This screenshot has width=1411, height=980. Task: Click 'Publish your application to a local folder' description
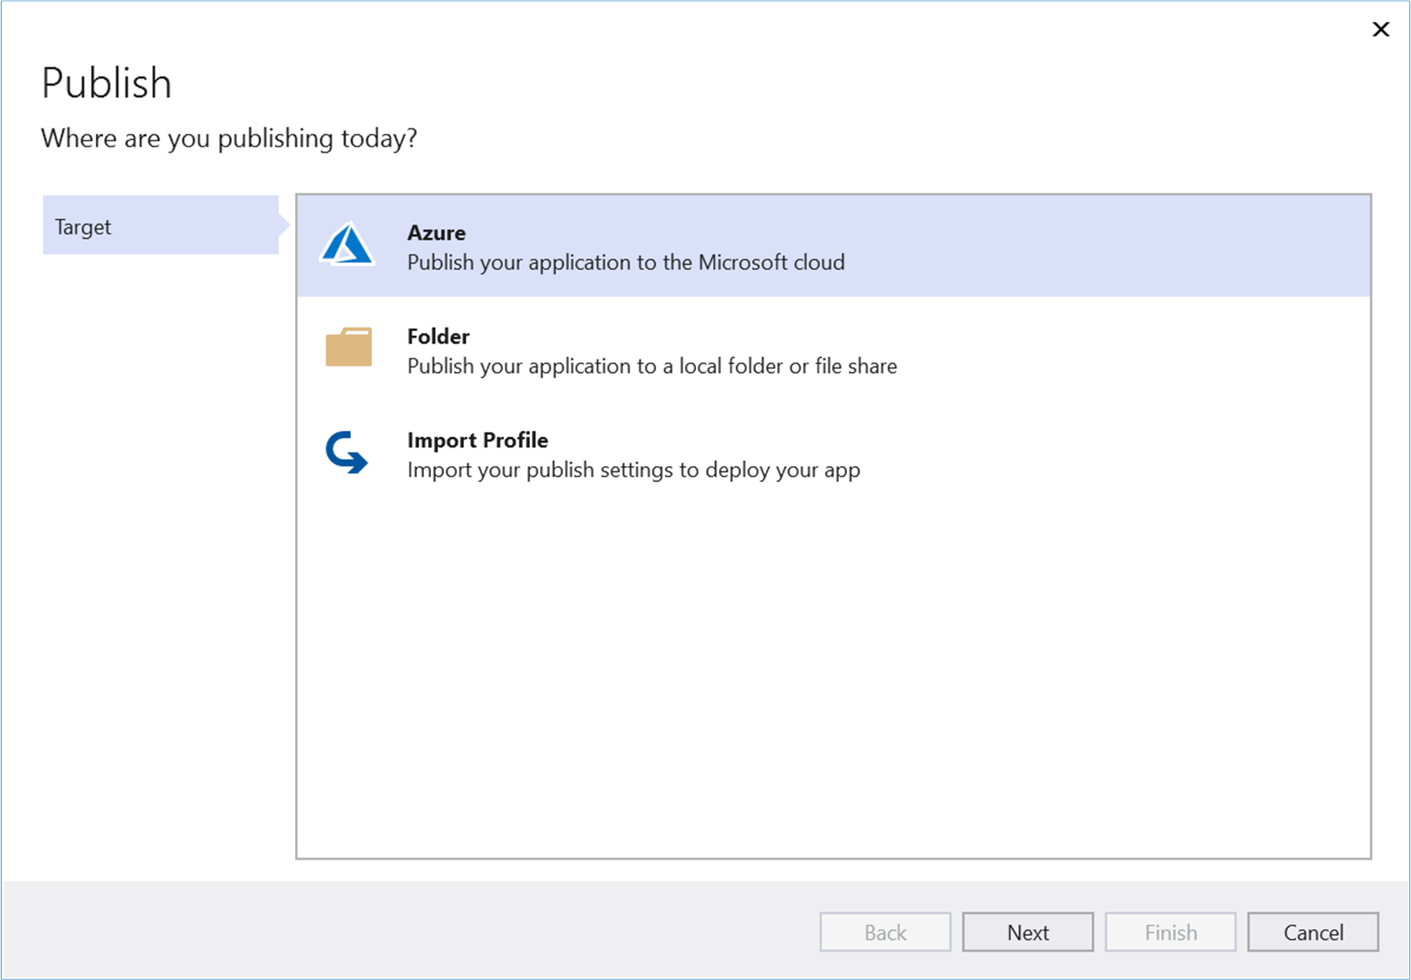click(x=652, y=366)
